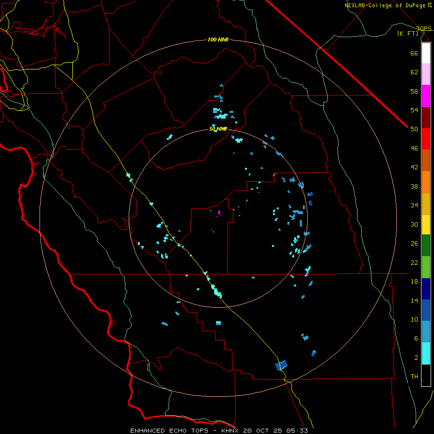Click the 62 legend value
434x434 pixels.
[414, 72]
